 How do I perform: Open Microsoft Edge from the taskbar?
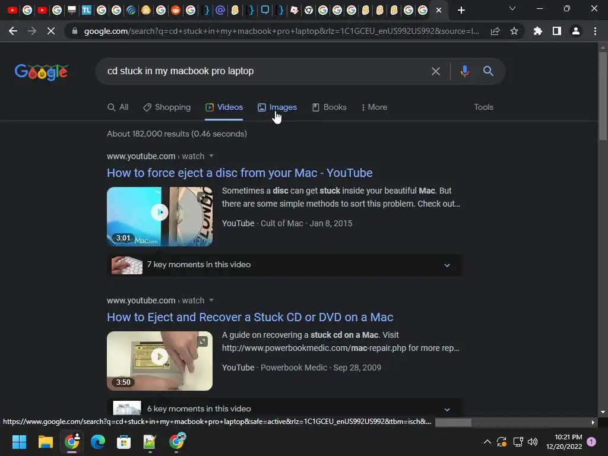pyautogui.click(x=98, y=442)
